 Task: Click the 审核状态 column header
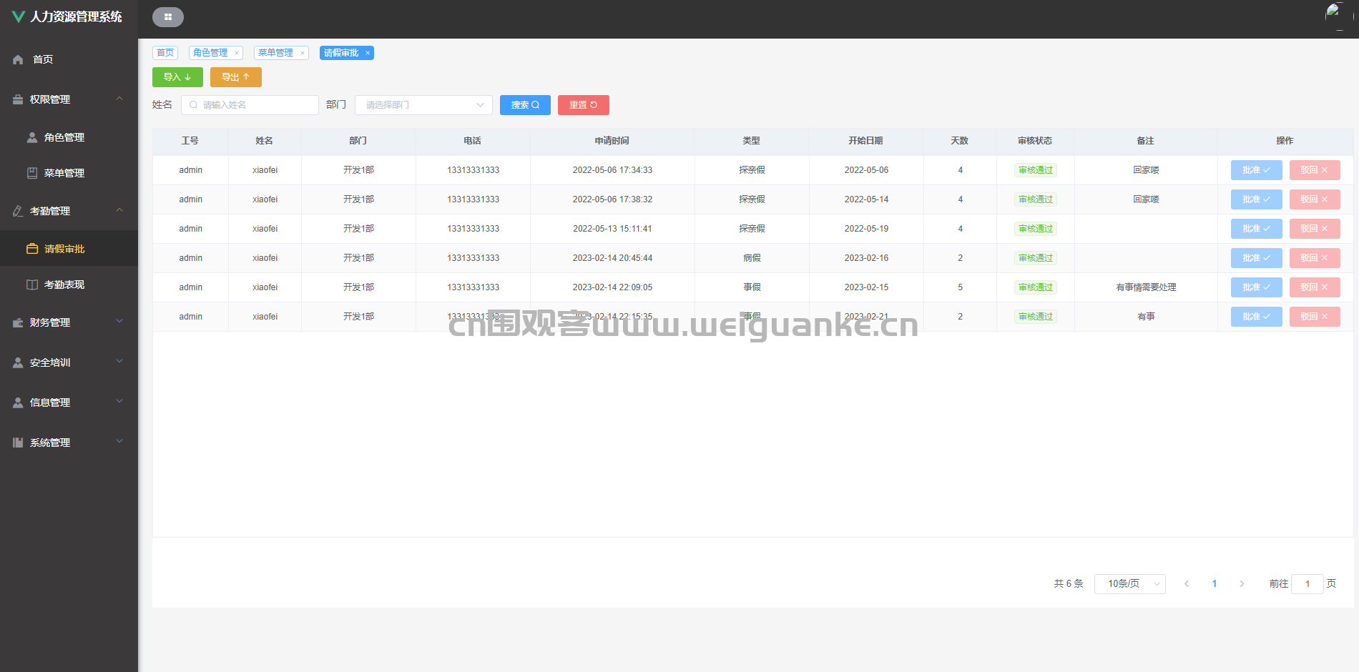[x=1035, y=141]
